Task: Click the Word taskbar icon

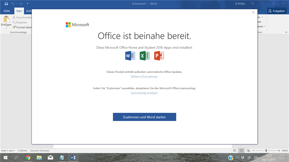Action: (73, 157)
